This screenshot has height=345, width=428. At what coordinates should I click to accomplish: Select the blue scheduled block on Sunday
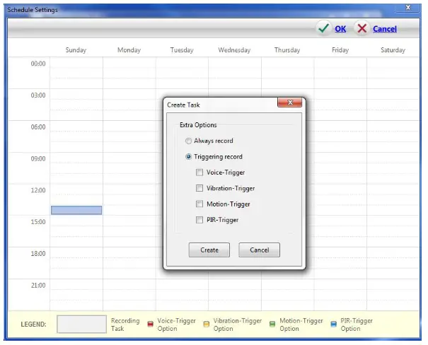(x=76, y=210)
